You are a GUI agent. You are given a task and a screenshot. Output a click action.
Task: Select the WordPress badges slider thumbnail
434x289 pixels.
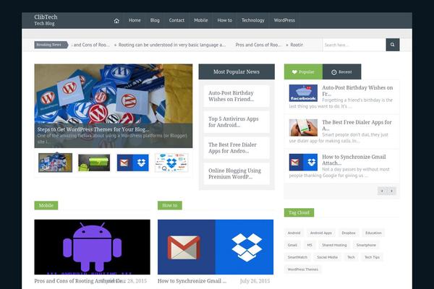click(x=56, y=163)
